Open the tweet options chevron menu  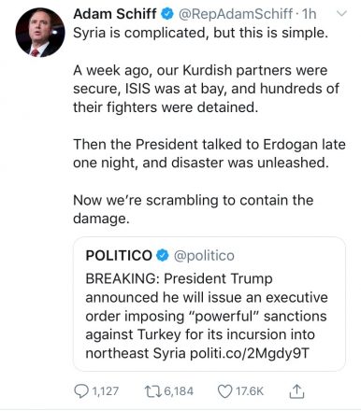342,14
